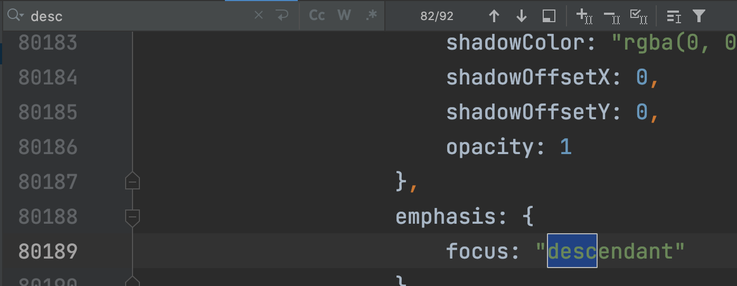Unselect the current occurrence icon
Screen dimensions: 737x286
tap(611, 16)
